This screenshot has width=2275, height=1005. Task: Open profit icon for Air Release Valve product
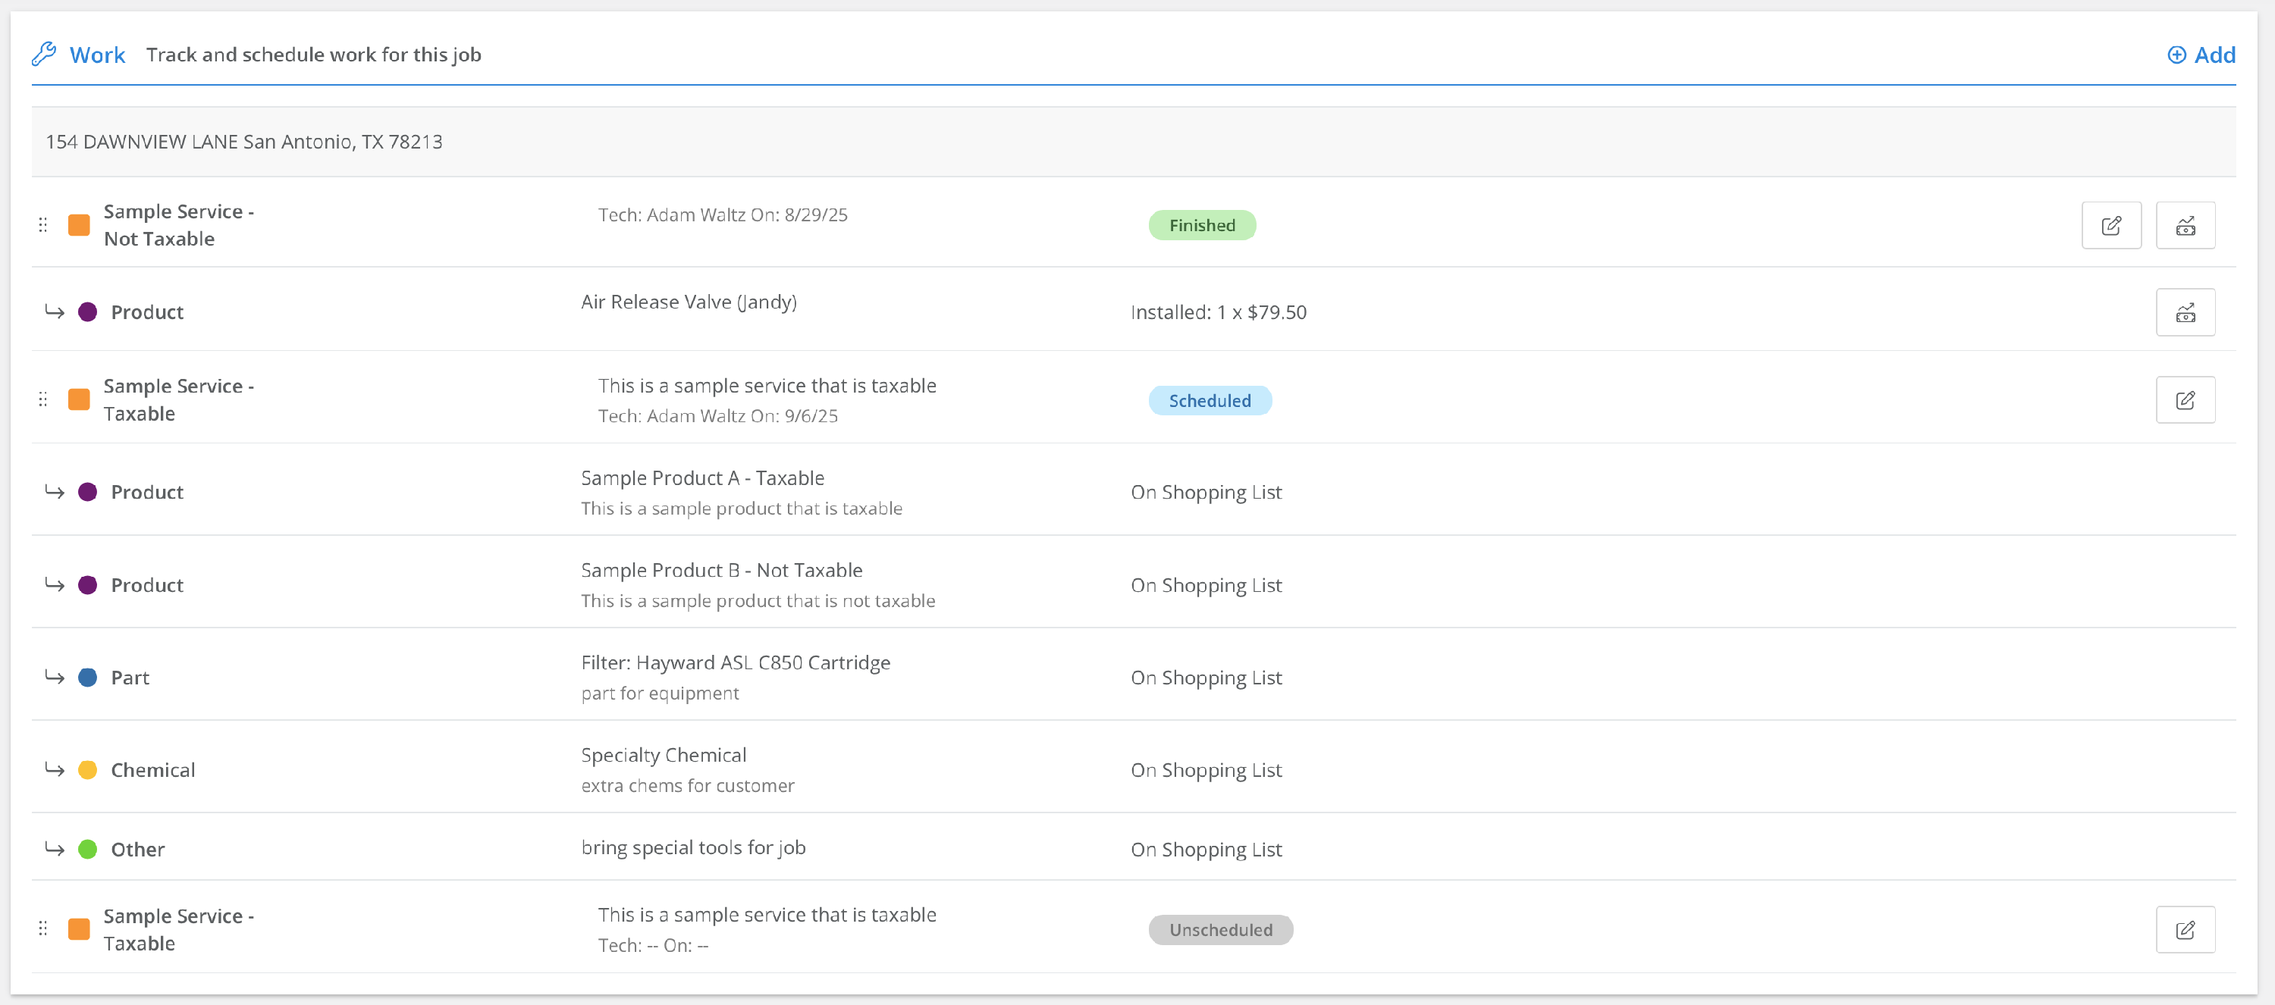pos(2185,312)
